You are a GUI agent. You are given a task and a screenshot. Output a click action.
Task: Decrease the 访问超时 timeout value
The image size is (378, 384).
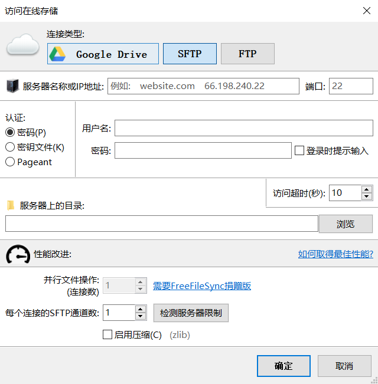click(x=367, y=196)
